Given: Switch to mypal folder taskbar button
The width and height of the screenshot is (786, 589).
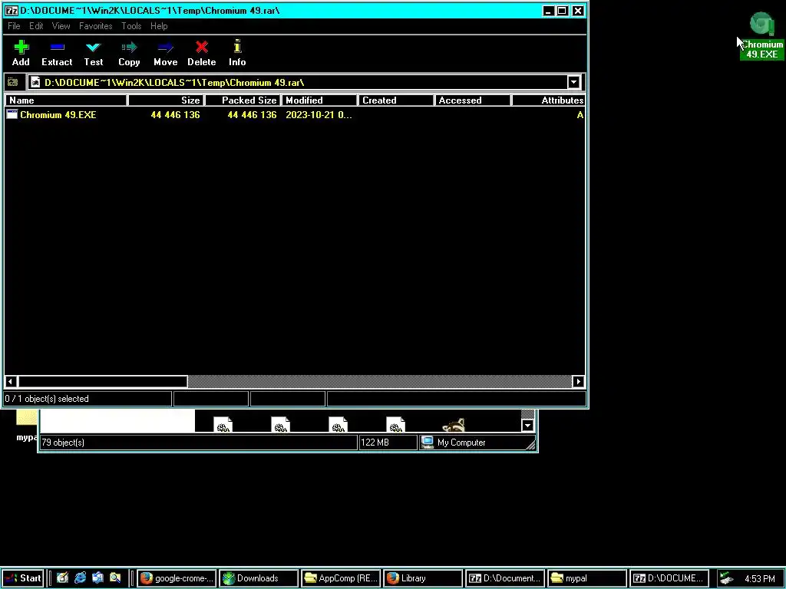Looking at the screenshot, I should pos(587,578).
